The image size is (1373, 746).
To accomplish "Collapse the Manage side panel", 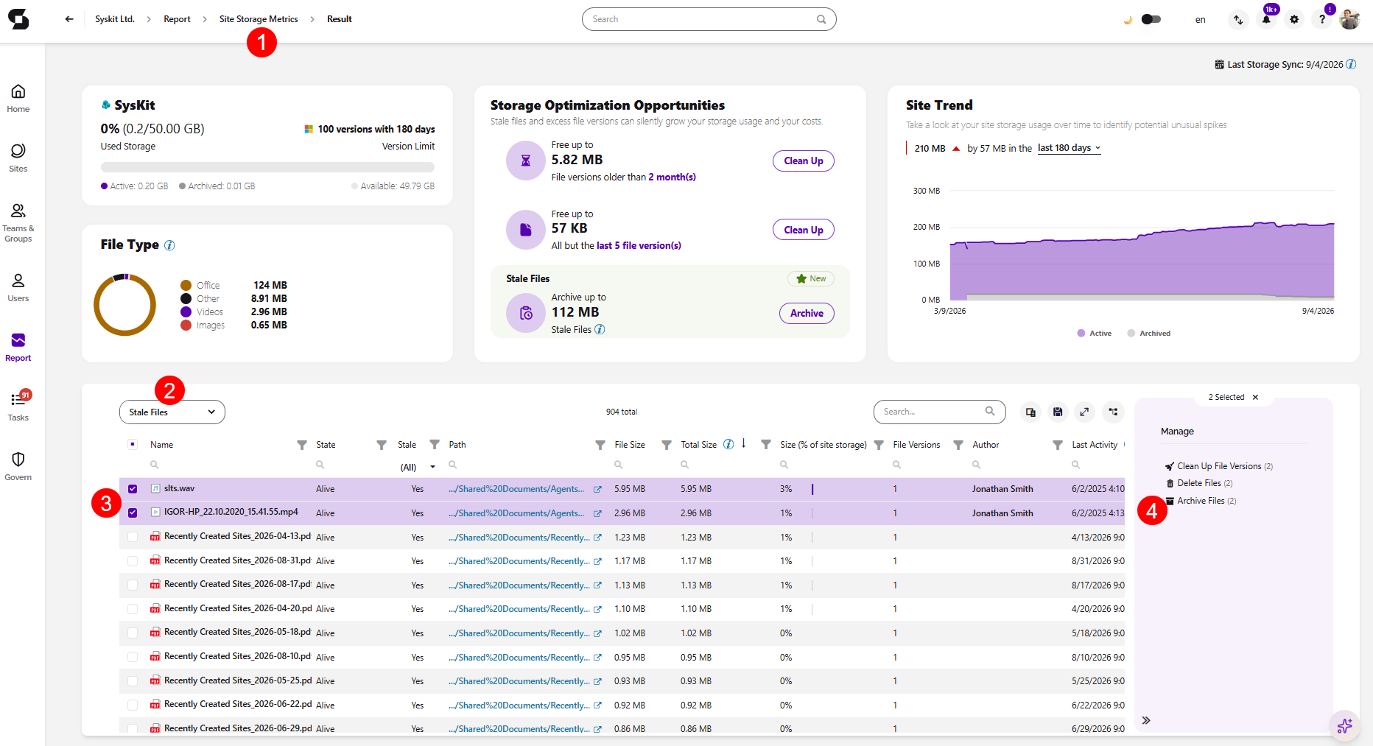I will 1146,720.
